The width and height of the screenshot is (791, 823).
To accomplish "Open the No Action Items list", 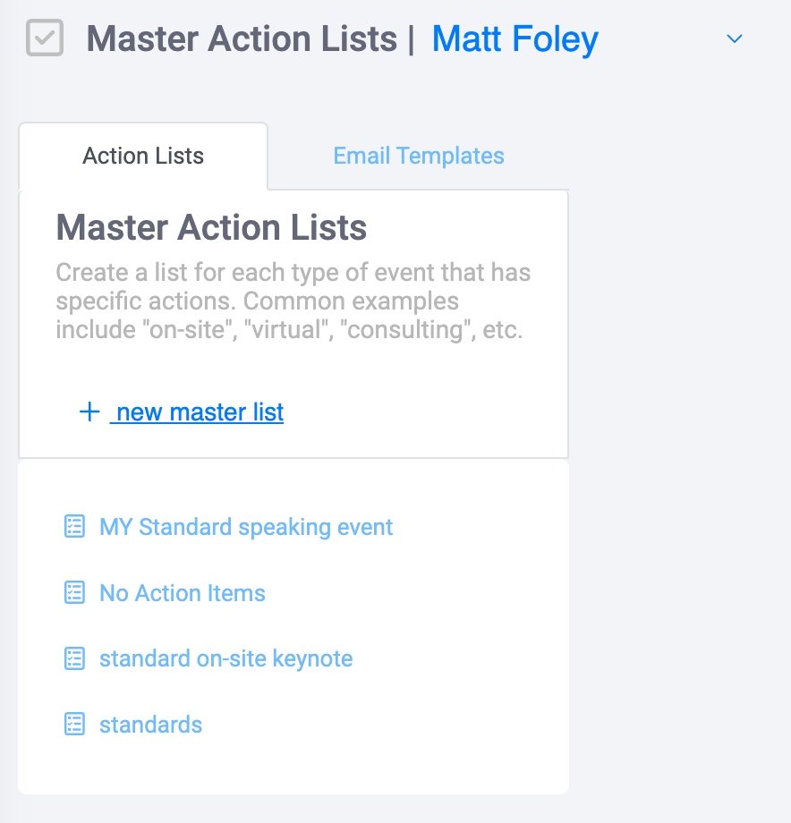I will [x=183, y=593].
